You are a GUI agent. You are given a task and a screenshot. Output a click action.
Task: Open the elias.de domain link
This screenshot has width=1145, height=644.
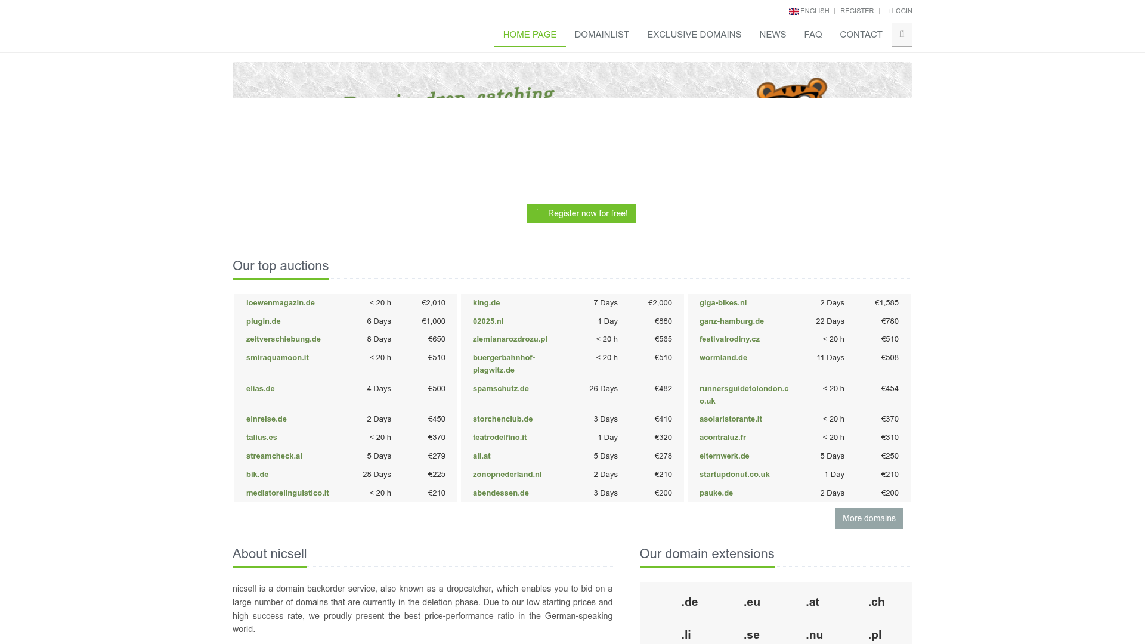[260, 389]
